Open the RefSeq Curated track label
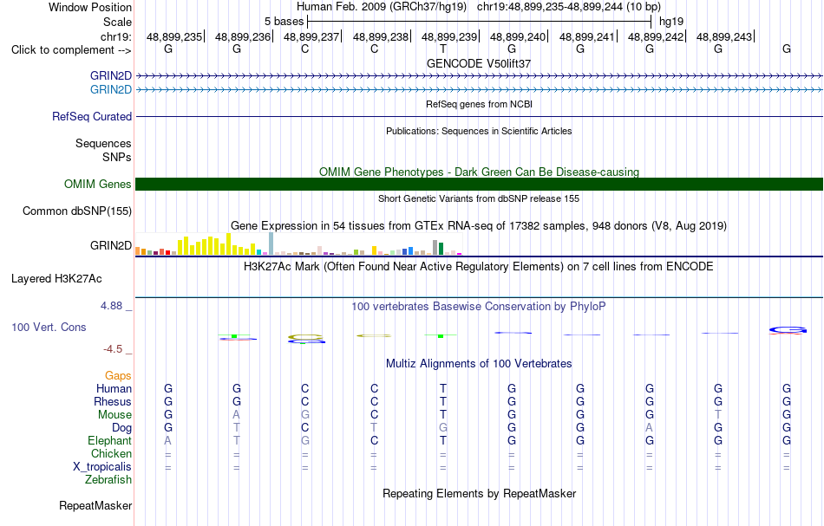Screen dimensions: 824x526 point(91,116)
